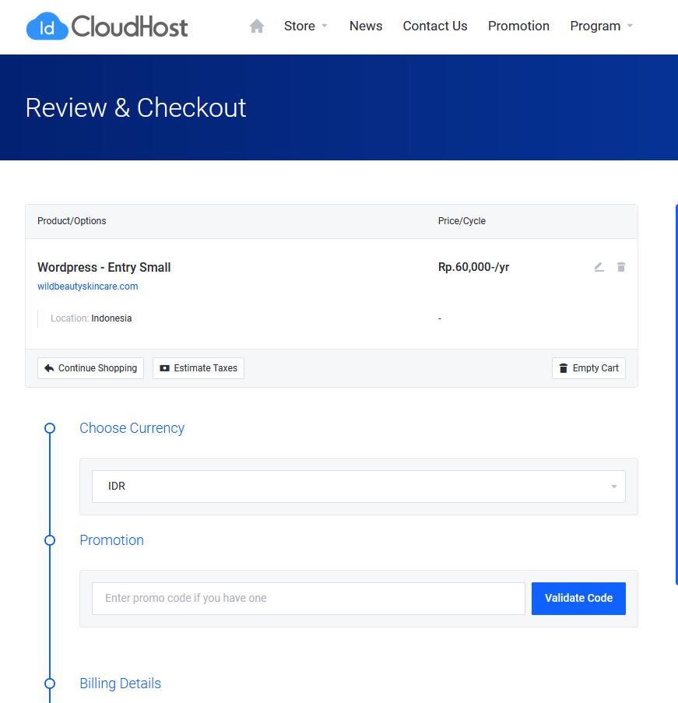
Task: Click the calculator icon on Estimate Taxes
Action: (x=163, y=367)
